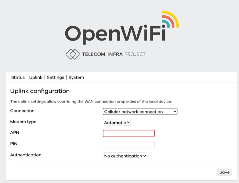This screenshot has width=239, height=183.
Task: Click the OpenWiFi logo wordmark
Action: pyautogui.click(x=115, y=33)
